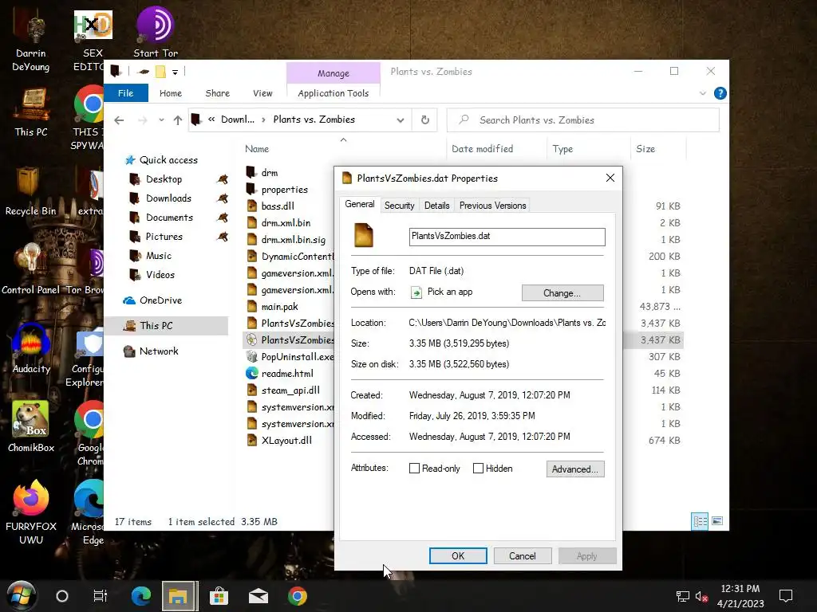The height and width of the screenshot is (612, 817).
Task: Open recent locations dropdown arrow
Action: click(x=161, y=120)
